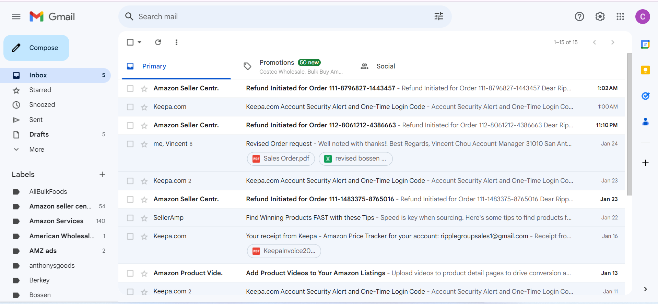This screenshot has height=304, width=658.
Task: Show the side panel chevron
Action: pos(645,289)
